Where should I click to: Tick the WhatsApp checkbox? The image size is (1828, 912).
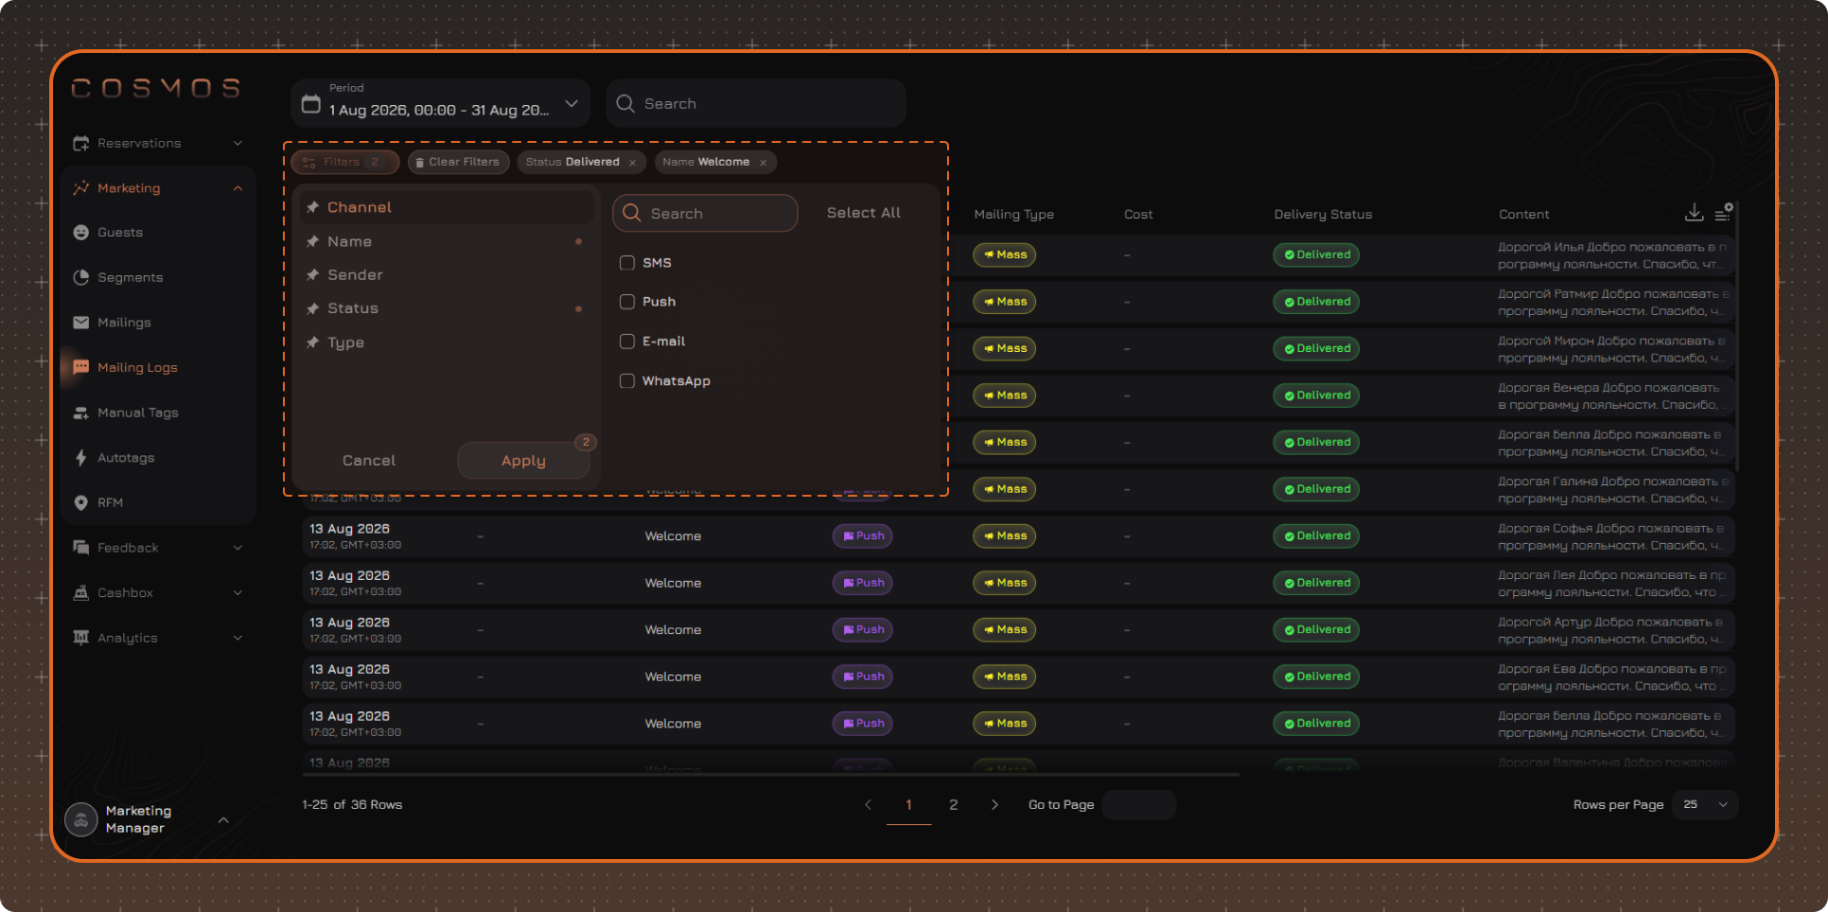pyautogui.click(x=626, y=381)
